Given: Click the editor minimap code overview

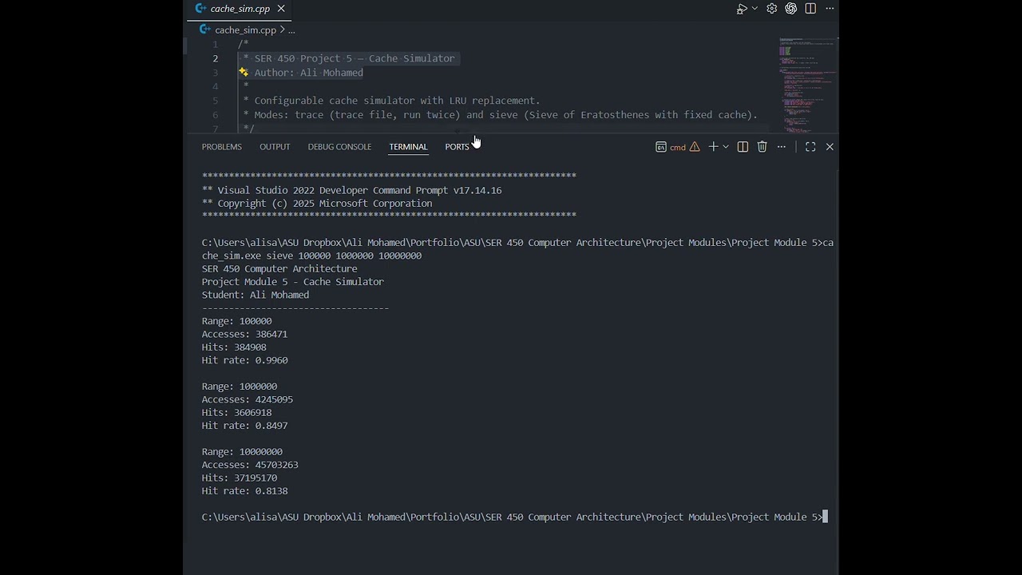Looking at the screenshot, I should tap(808, 84).
